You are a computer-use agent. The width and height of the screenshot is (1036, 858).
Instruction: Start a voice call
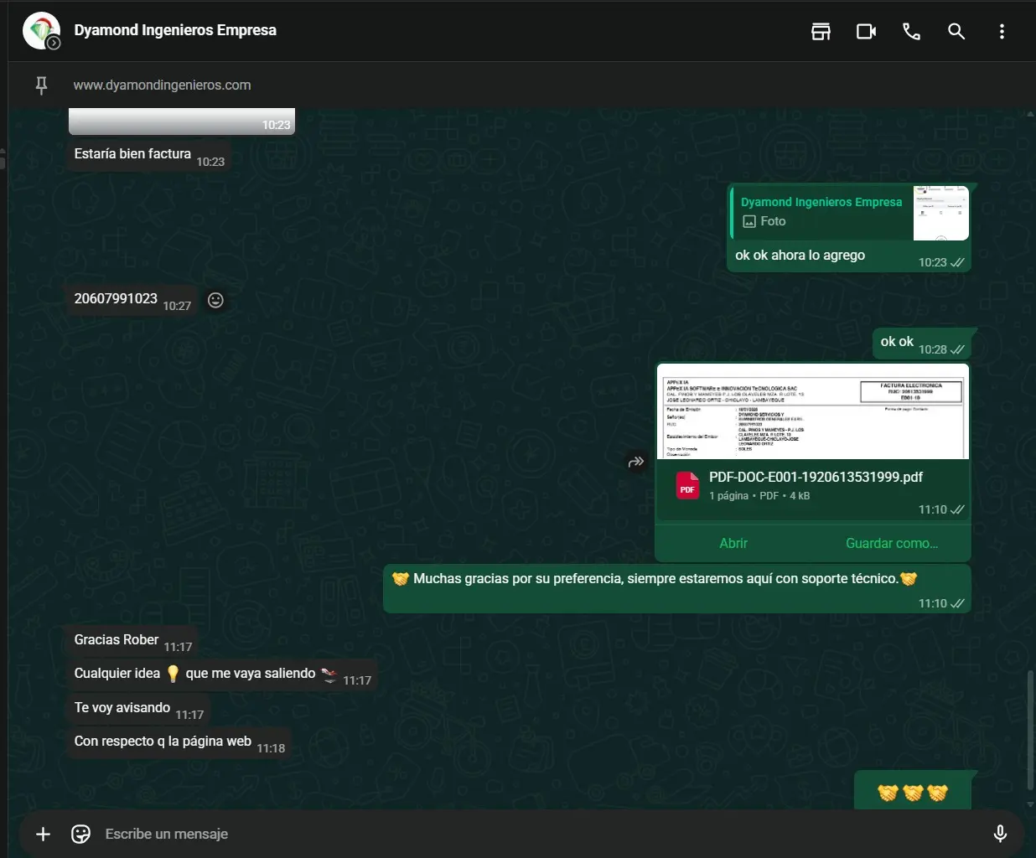point(911,32)
